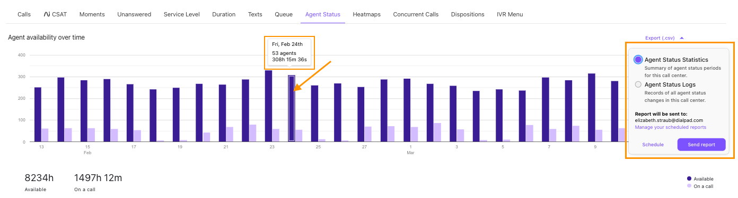Click the Mar axis month label
The image size is (738, 198).
[410, 153]
